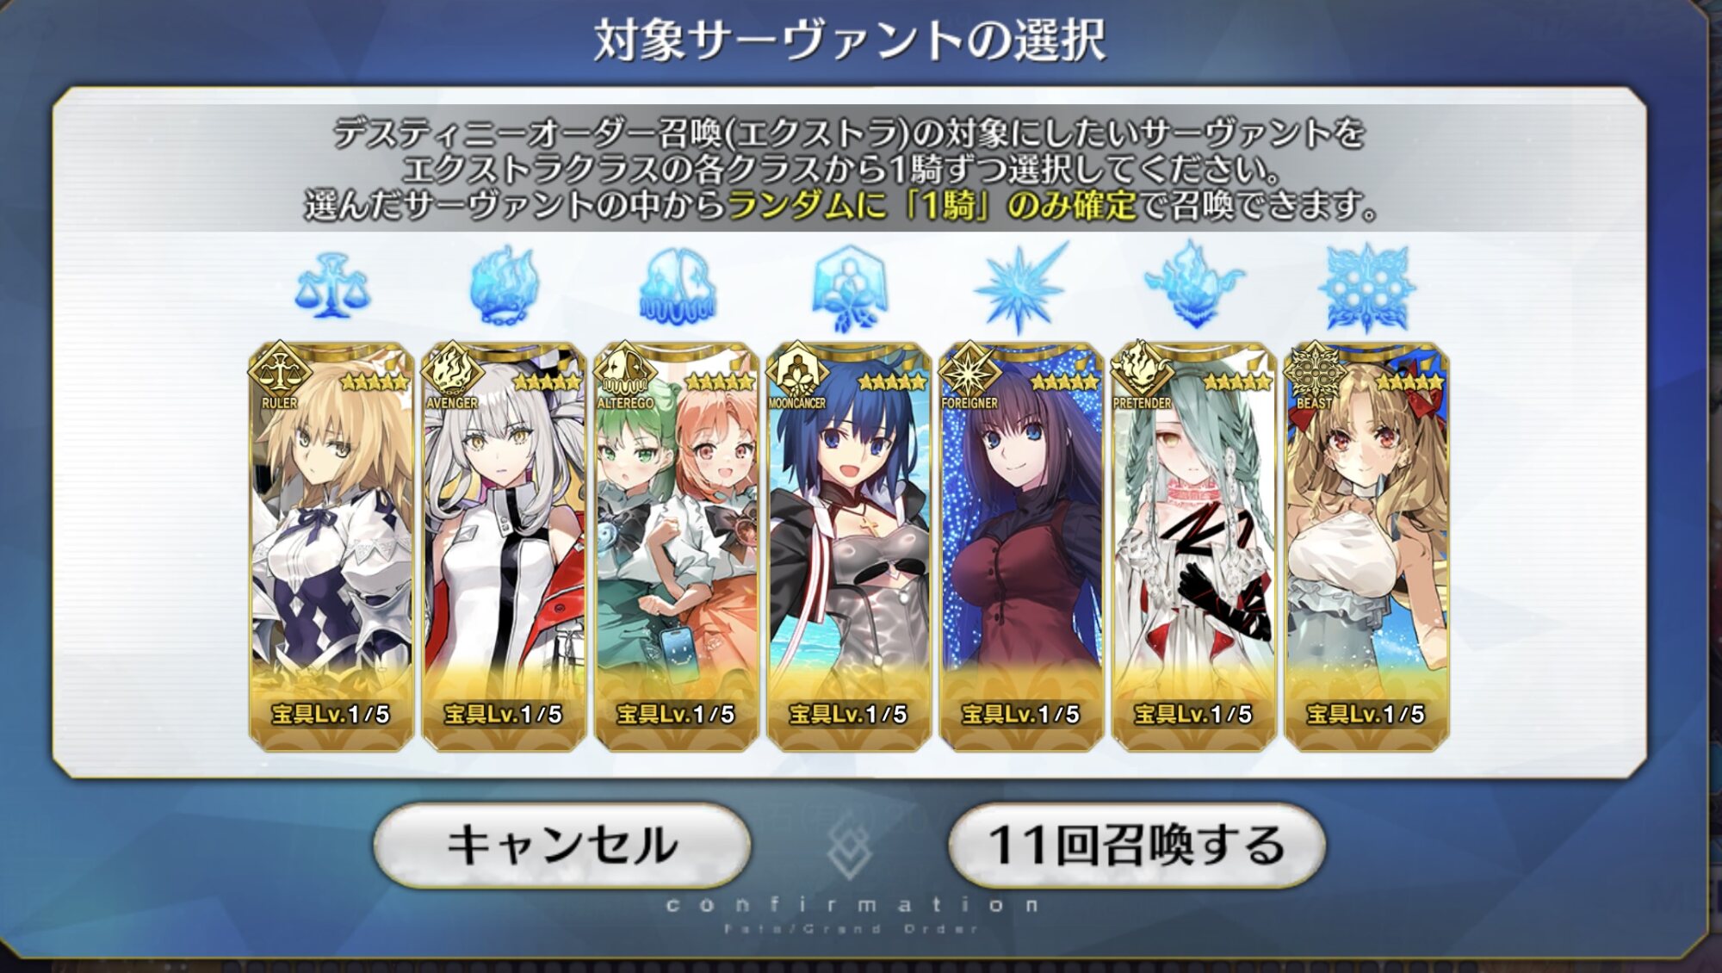Select the blue Moon Cancer class icon
This screenshot has width=1722, height=973.
[849, 288]
